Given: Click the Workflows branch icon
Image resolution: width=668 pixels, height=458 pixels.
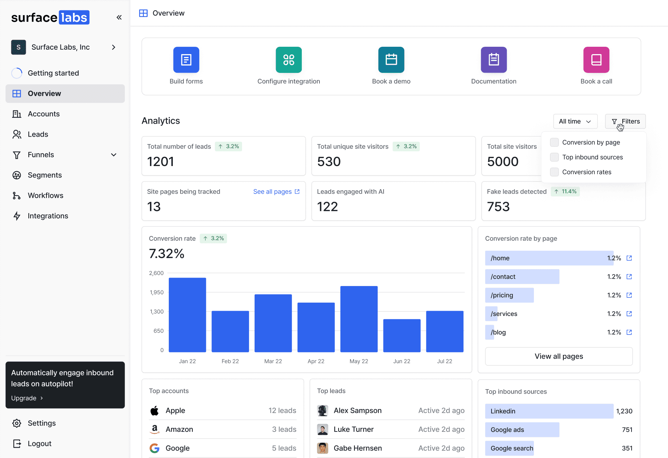Looking at the screenshot, I should pos(17,195).
